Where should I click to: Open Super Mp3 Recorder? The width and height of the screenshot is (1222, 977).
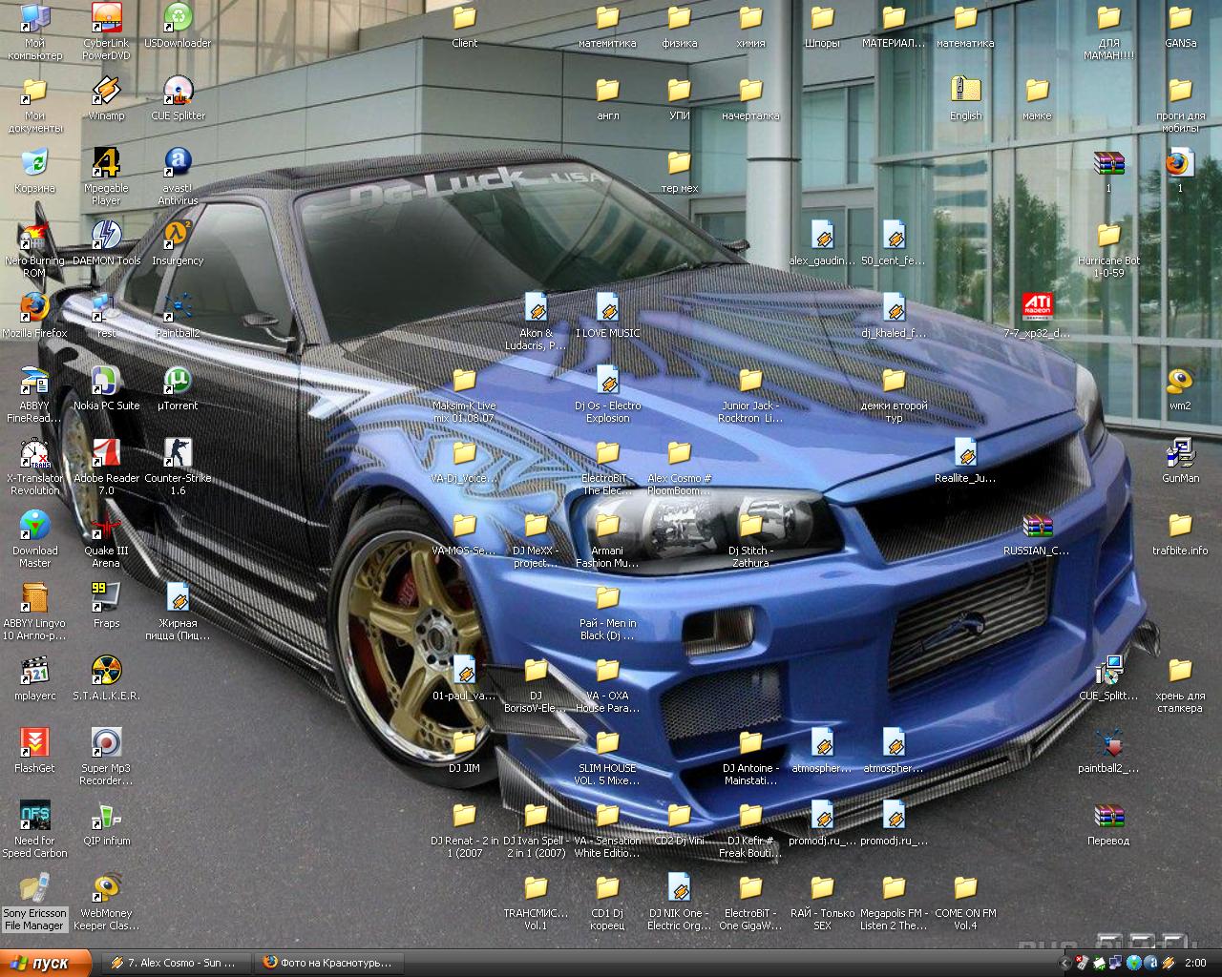(x=106, y=758)
